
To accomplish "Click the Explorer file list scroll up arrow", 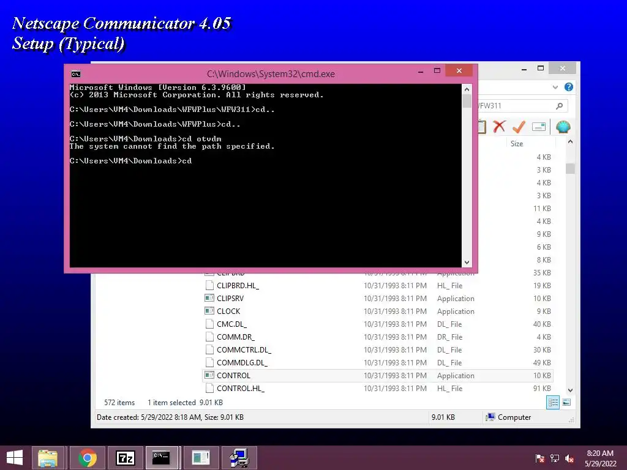I will pos(570,142).
